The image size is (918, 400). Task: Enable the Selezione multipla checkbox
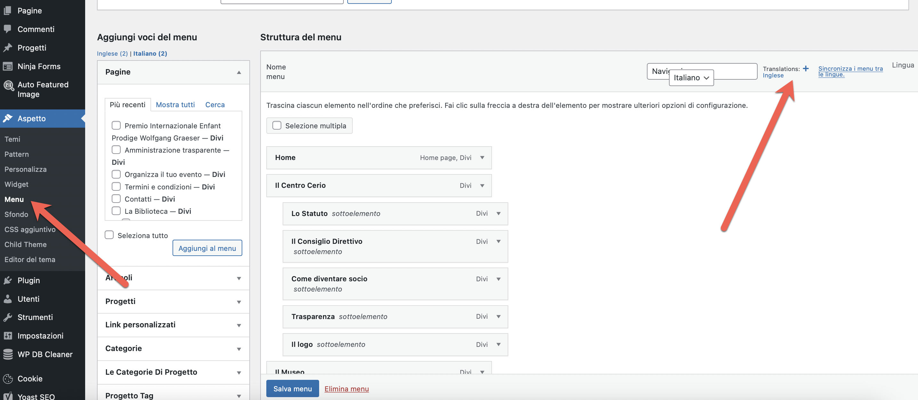tap(277, 125)
